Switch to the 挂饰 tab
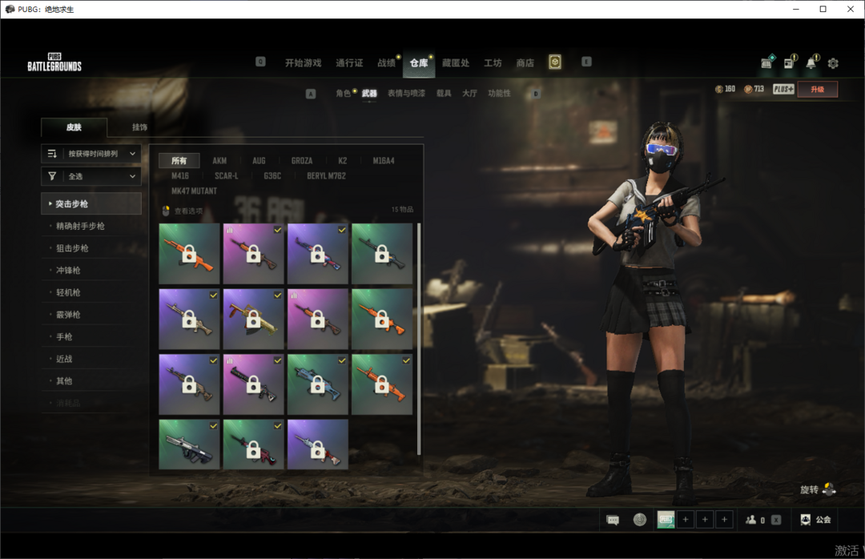Image resolution: width=865 pixels, height=559 pixels. (139, 127)
